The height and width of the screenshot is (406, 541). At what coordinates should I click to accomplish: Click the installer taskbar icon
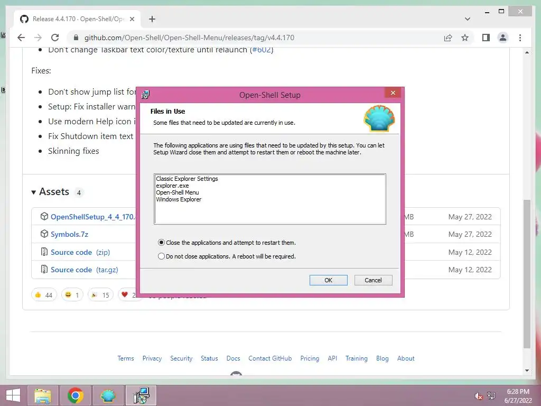[141, 395]
